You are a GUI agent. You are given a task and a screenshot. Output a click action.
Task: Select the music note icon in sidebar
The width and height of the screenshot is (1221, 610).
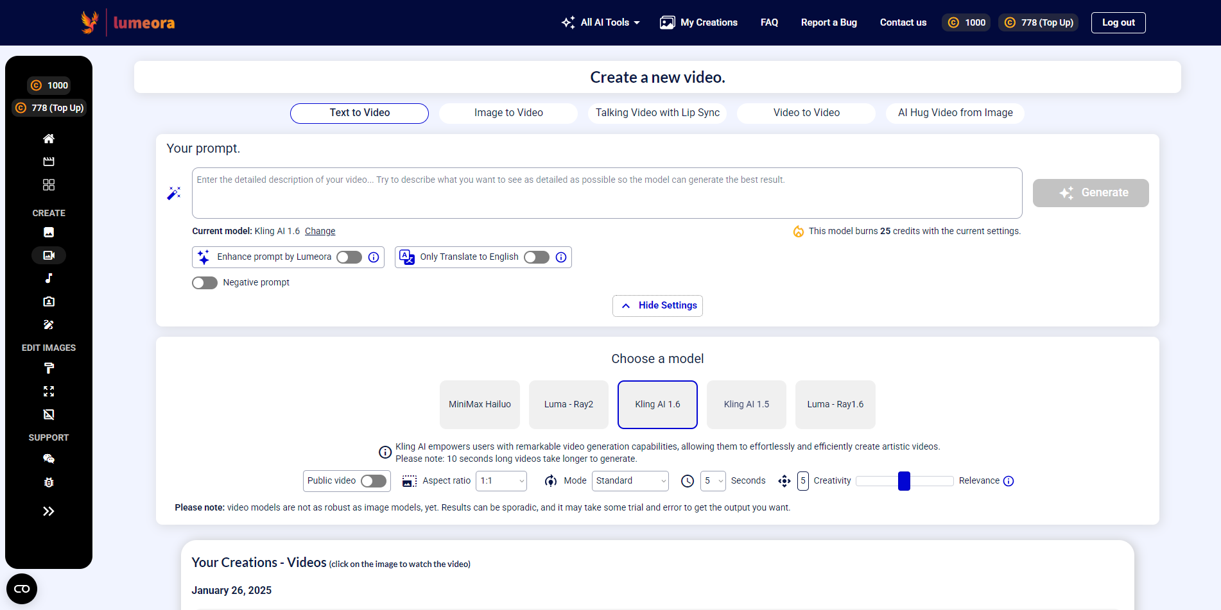[x=49, y=278]
